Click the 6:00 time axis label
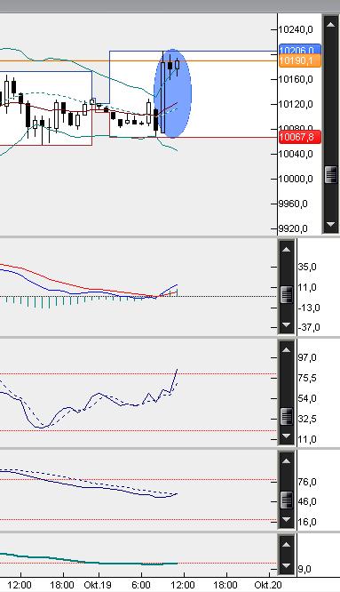This screenshot has height=592, width=340. pos(141,585)
